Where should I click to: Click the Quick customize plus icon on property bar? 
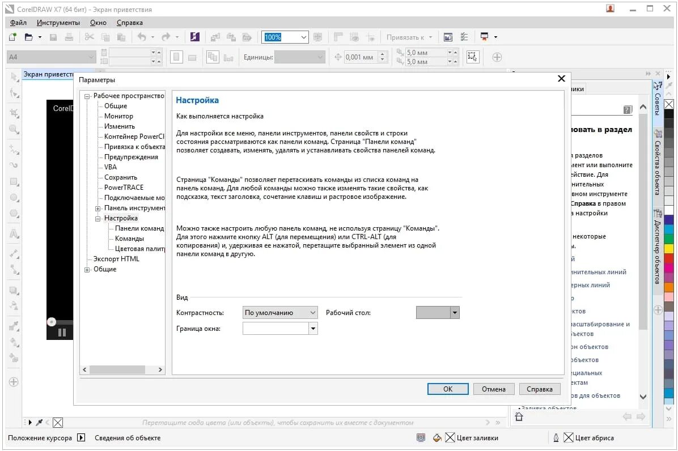click(497, 57)
